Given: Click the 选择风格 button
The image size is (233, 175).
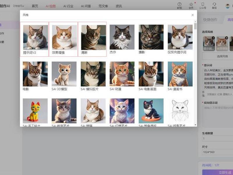Looking at the screenshot, I should [x=218, y=56].
